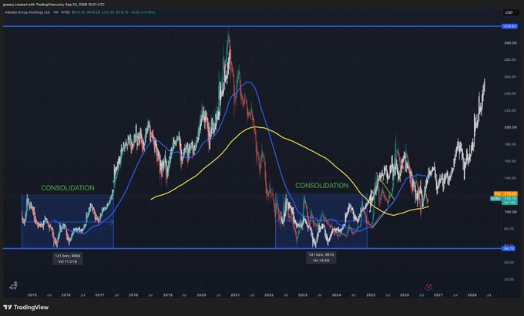Click the lower blue horizontal line price tag 56.70
The image size is (524, 316).
click(x=510, y=248)
